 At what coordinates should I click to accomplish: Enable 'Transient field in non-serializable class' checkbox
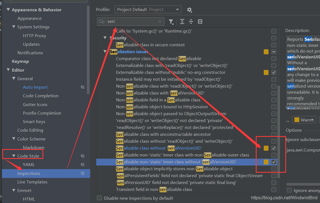click(x=274, y=190)
